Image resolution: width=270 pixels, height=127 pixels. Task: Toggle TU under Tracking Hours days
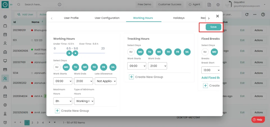(x=150, y=52)
